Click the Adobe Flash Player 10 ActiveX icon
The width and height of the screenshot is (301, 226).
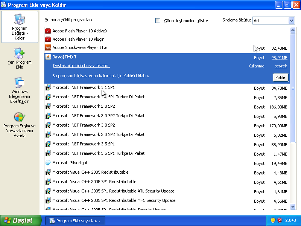coord(48,31)
